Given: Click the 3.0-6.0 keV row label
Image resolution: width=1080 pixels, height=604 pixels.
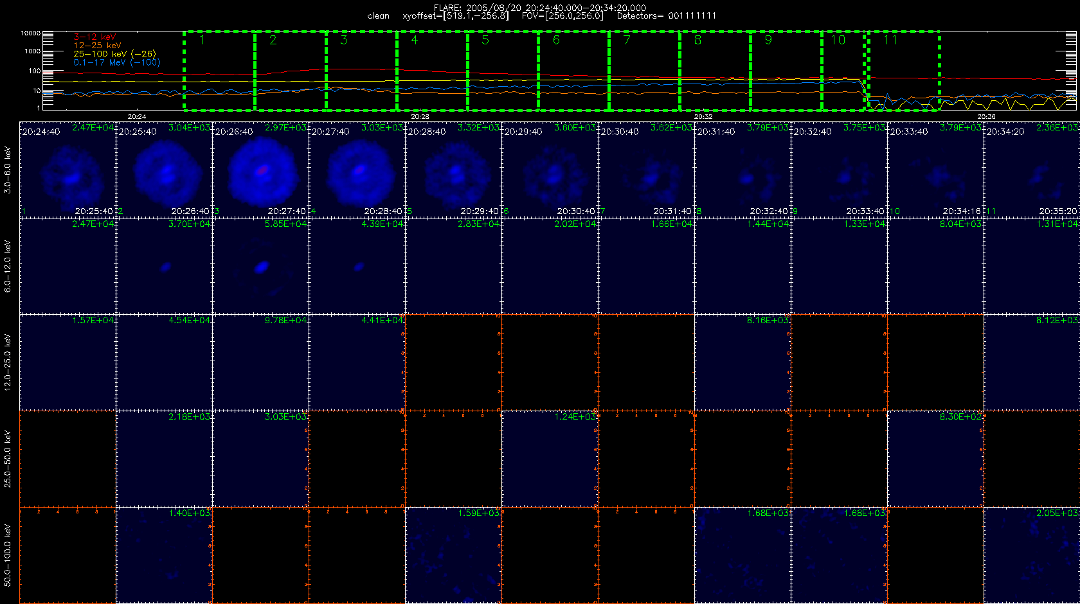Looking at the screenshot, I should [x=8, y=170].
